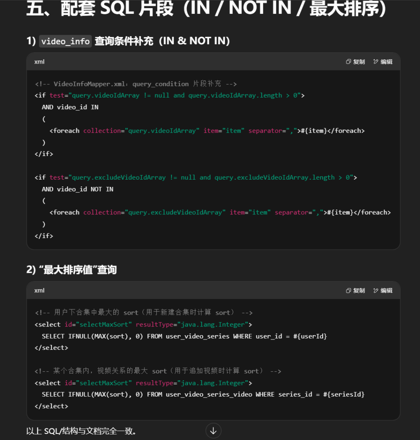This screenshot has height=440, width=420.
Task: Edit the video_info IN/NOT IN code block
Action: tap(383, 62)
